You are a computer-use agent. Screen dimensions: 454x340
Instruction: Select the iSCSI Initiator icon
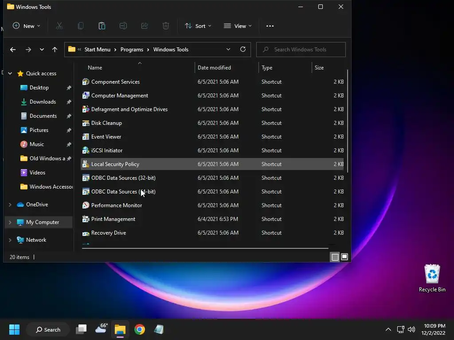[86, 151]
